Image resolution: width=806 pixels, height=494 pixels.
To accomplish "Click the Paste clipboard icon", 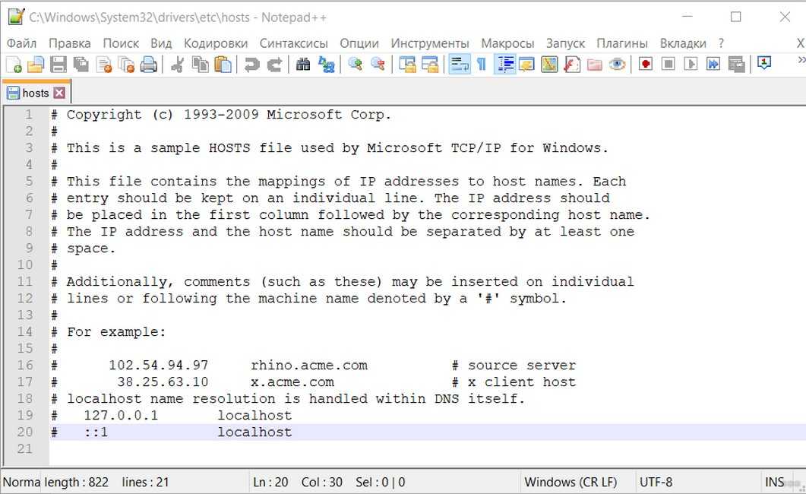I will click(223, 65).
